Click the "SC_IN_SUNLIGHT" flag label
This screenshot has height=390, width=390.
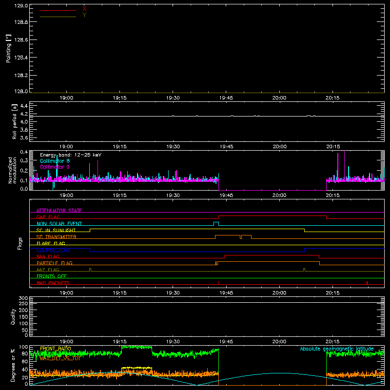56,230
